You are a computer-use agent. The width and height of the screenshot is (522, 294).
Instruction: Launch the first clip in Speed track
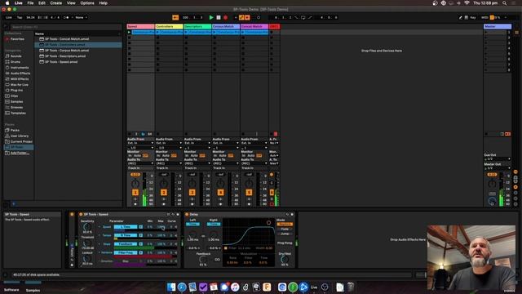(129, 33)
